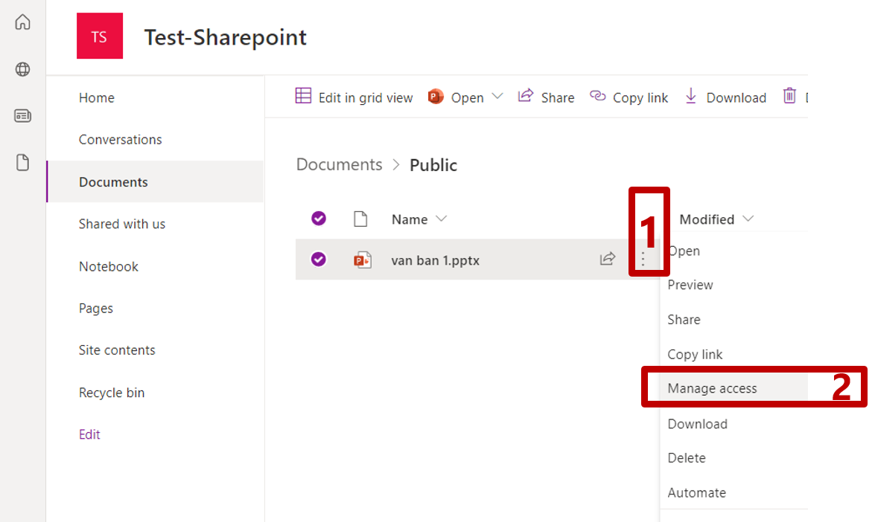The height and width of the screenshot is (522, 875).
Task: Click the home icon in left rail
Action: tap(23, 22)
